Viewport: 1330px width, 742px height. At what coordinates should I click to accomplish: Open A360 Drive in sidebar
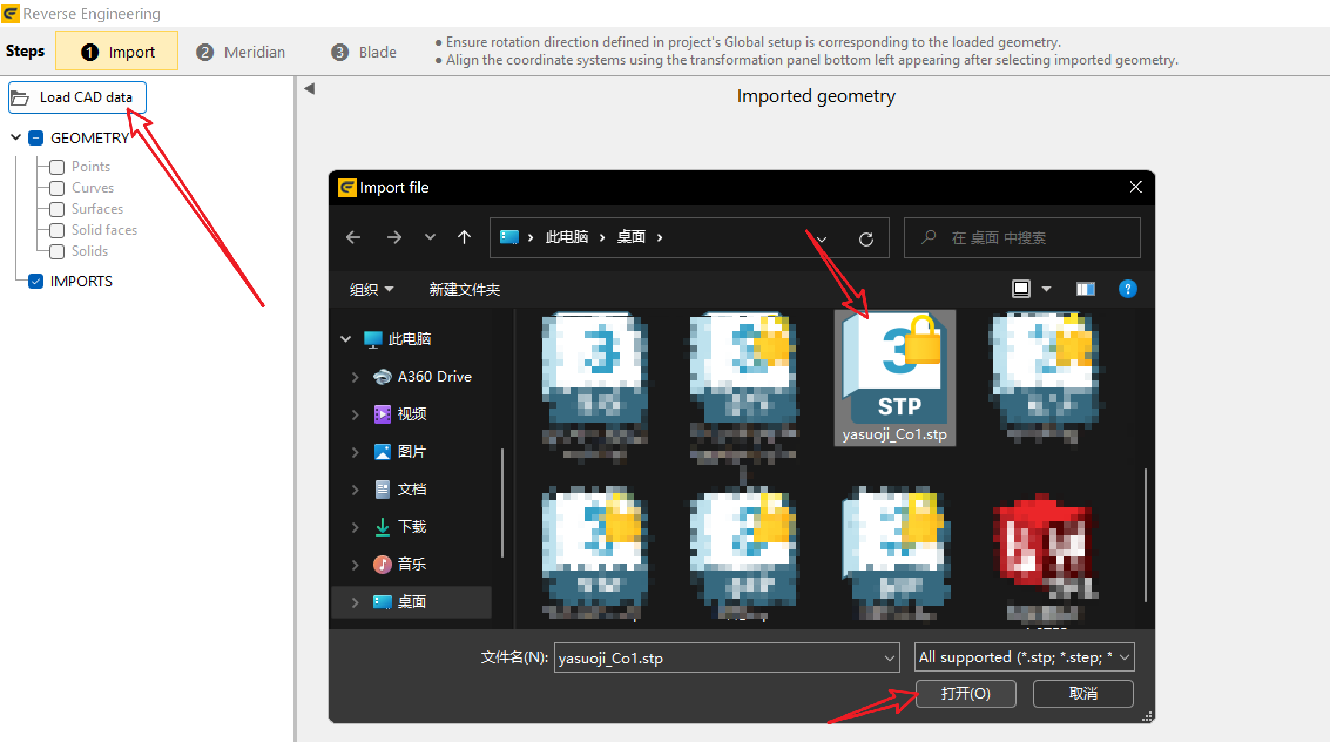pyautogui.click(x=434, y=376)
